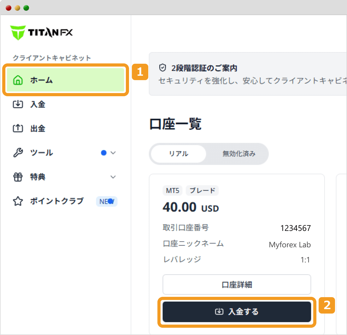Select the home icon in the sidebar
347x335 pixels.
coord(18,80)
